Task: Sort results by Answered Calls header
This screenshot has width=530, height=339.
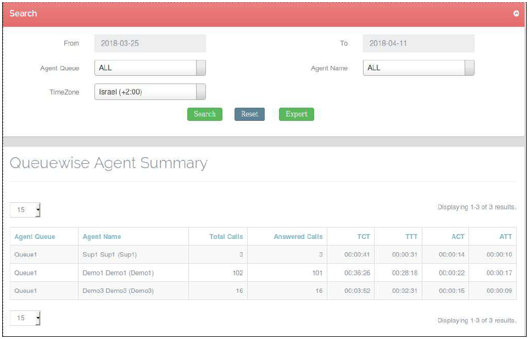Action: (297, 236)
